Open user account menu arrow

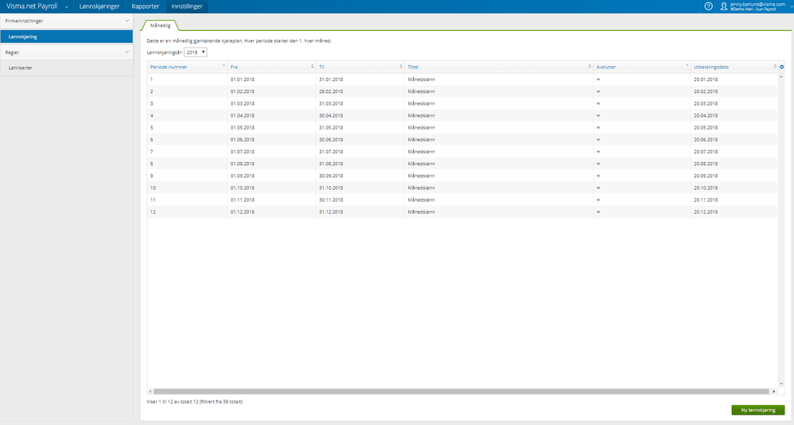click(791, 6)
